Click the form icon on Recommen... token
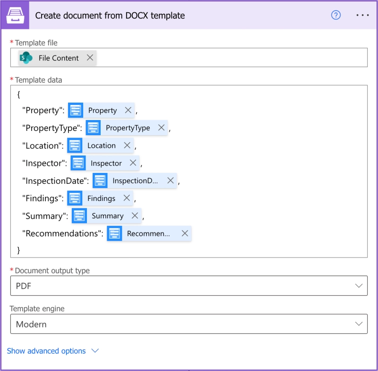 (x=114, y=233)
